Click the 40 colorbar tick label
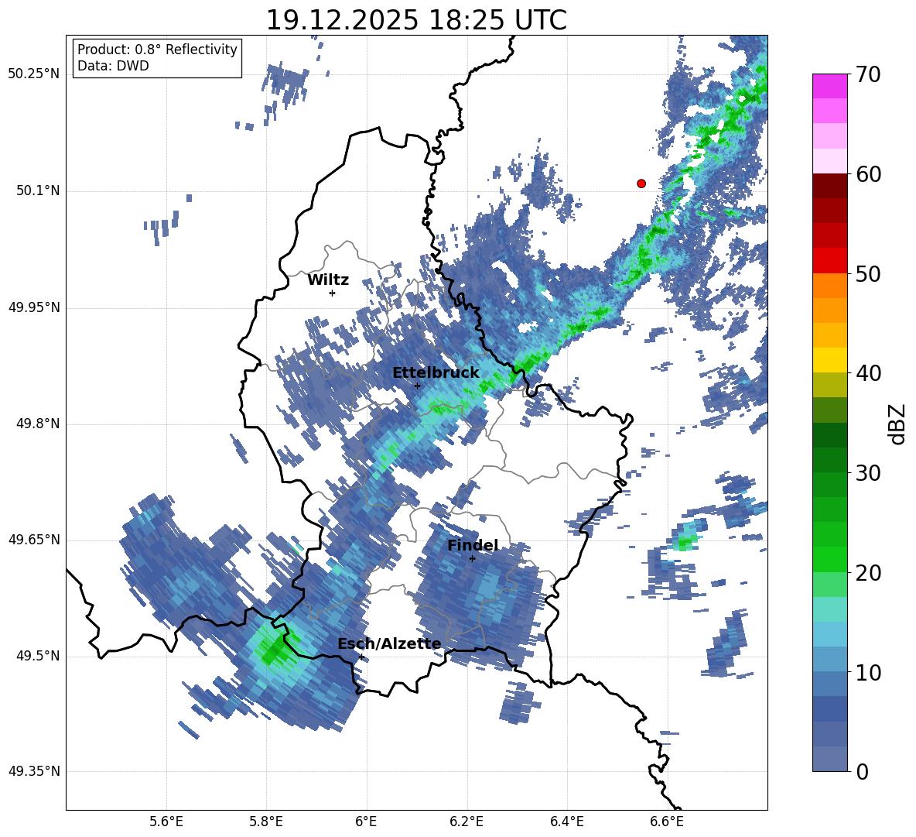This screenshot has height=837, width=916. [x=867, y=373]
